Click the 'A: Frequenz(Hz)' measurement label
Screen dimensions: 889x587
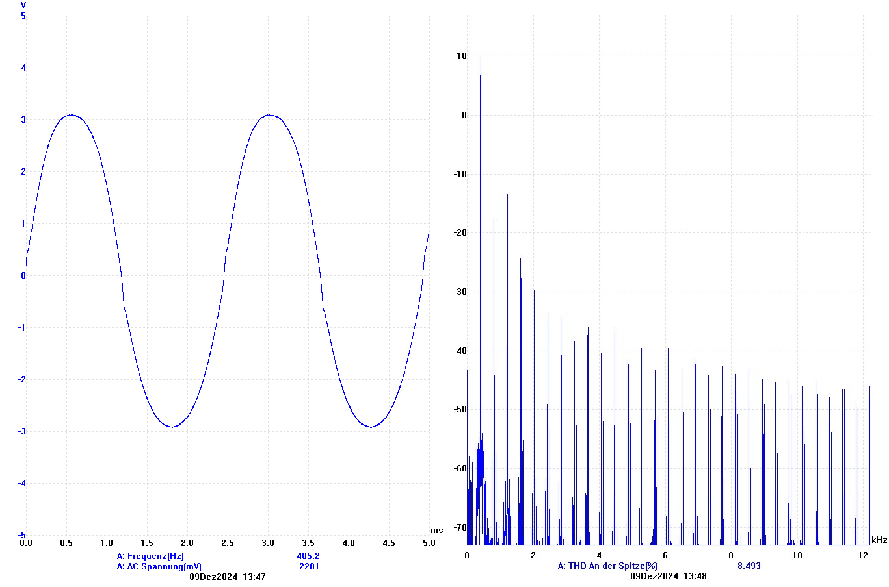point(150,556)
